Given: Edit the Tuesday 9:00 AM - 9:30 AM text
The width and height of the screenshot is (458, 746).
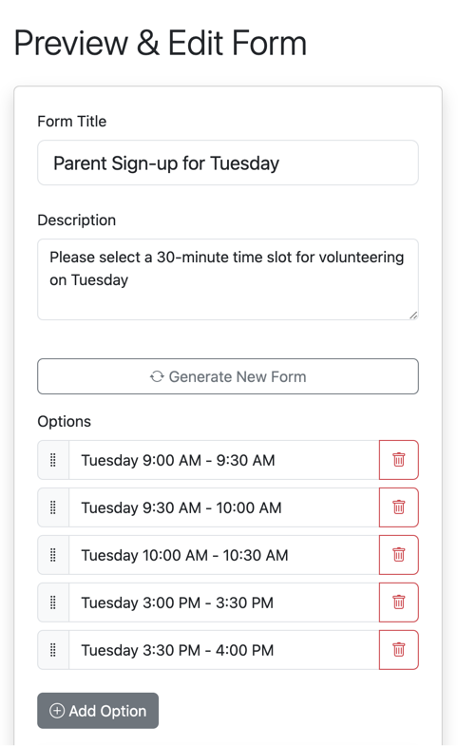Looking at the screenshot, I should (224, 460).
